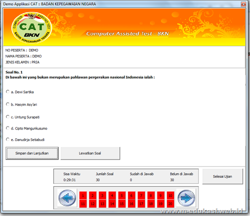Image resolution: width=250 pixels, height=216 pixels.
Task: Open question number 3 tile
Action: click(102, 195)
